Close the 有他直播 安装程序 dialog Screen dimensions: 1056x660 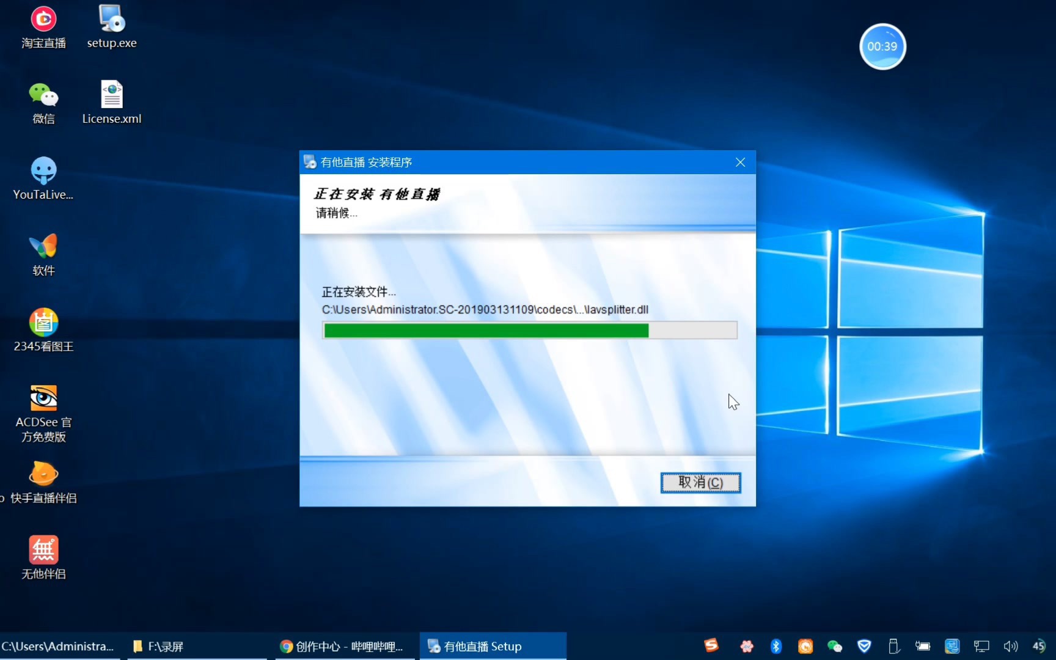tap(740, 162)
